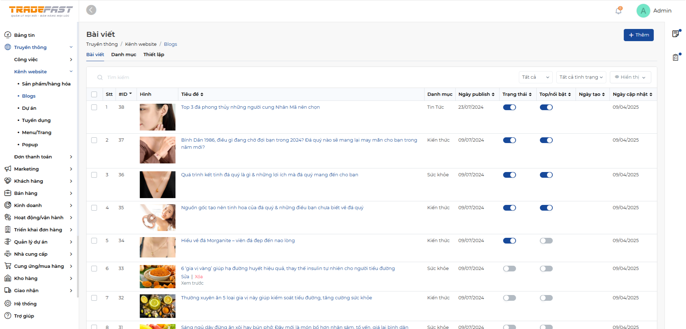Expand the Kho hàng menu chevron
Image resolution: width=686 pixels, height=329 pixels.
[71, 278]
